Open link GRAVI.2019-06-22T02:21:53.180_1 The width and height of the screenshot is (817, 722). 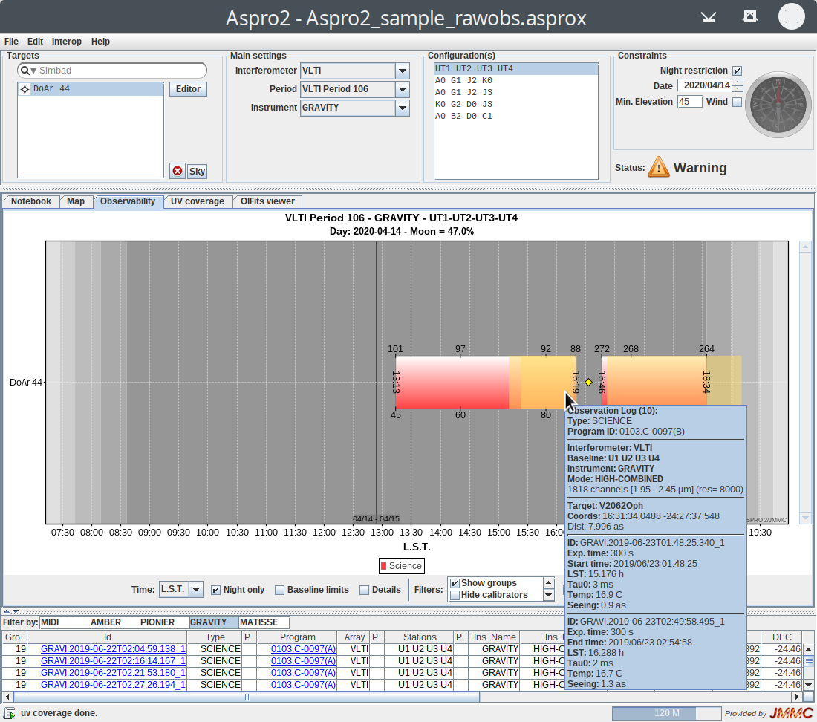click(113, 673)
